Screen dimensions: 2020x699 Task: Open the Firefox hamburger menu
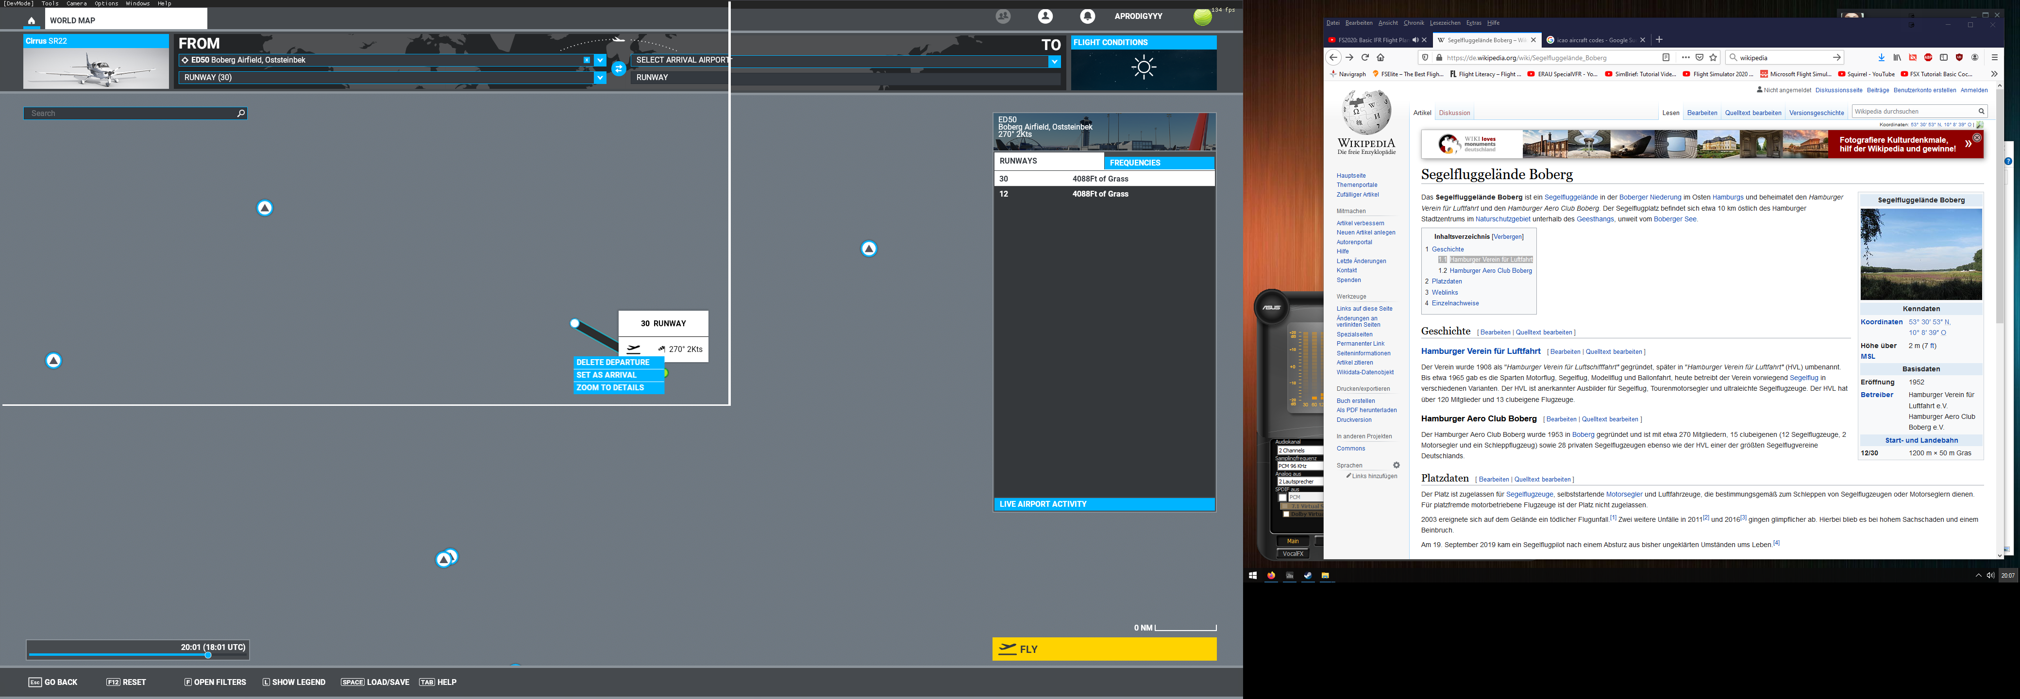[1995, 57]
